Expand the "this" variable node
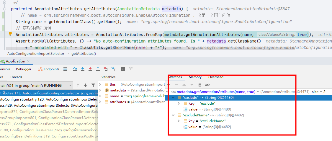Image resolution: width=332 pixels, height=141 pixels. coord(100,84)
